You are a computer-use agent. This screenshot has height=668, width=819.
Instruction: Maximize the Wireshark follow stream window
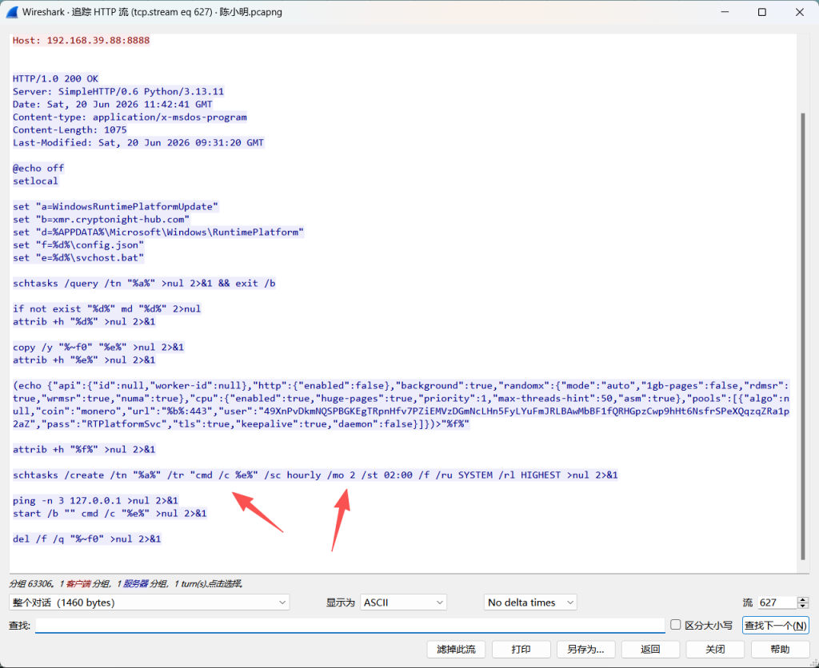762,12
